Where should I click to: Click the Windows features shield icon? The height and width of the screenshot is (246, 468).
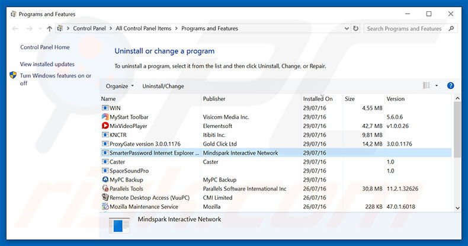point(13,75)
